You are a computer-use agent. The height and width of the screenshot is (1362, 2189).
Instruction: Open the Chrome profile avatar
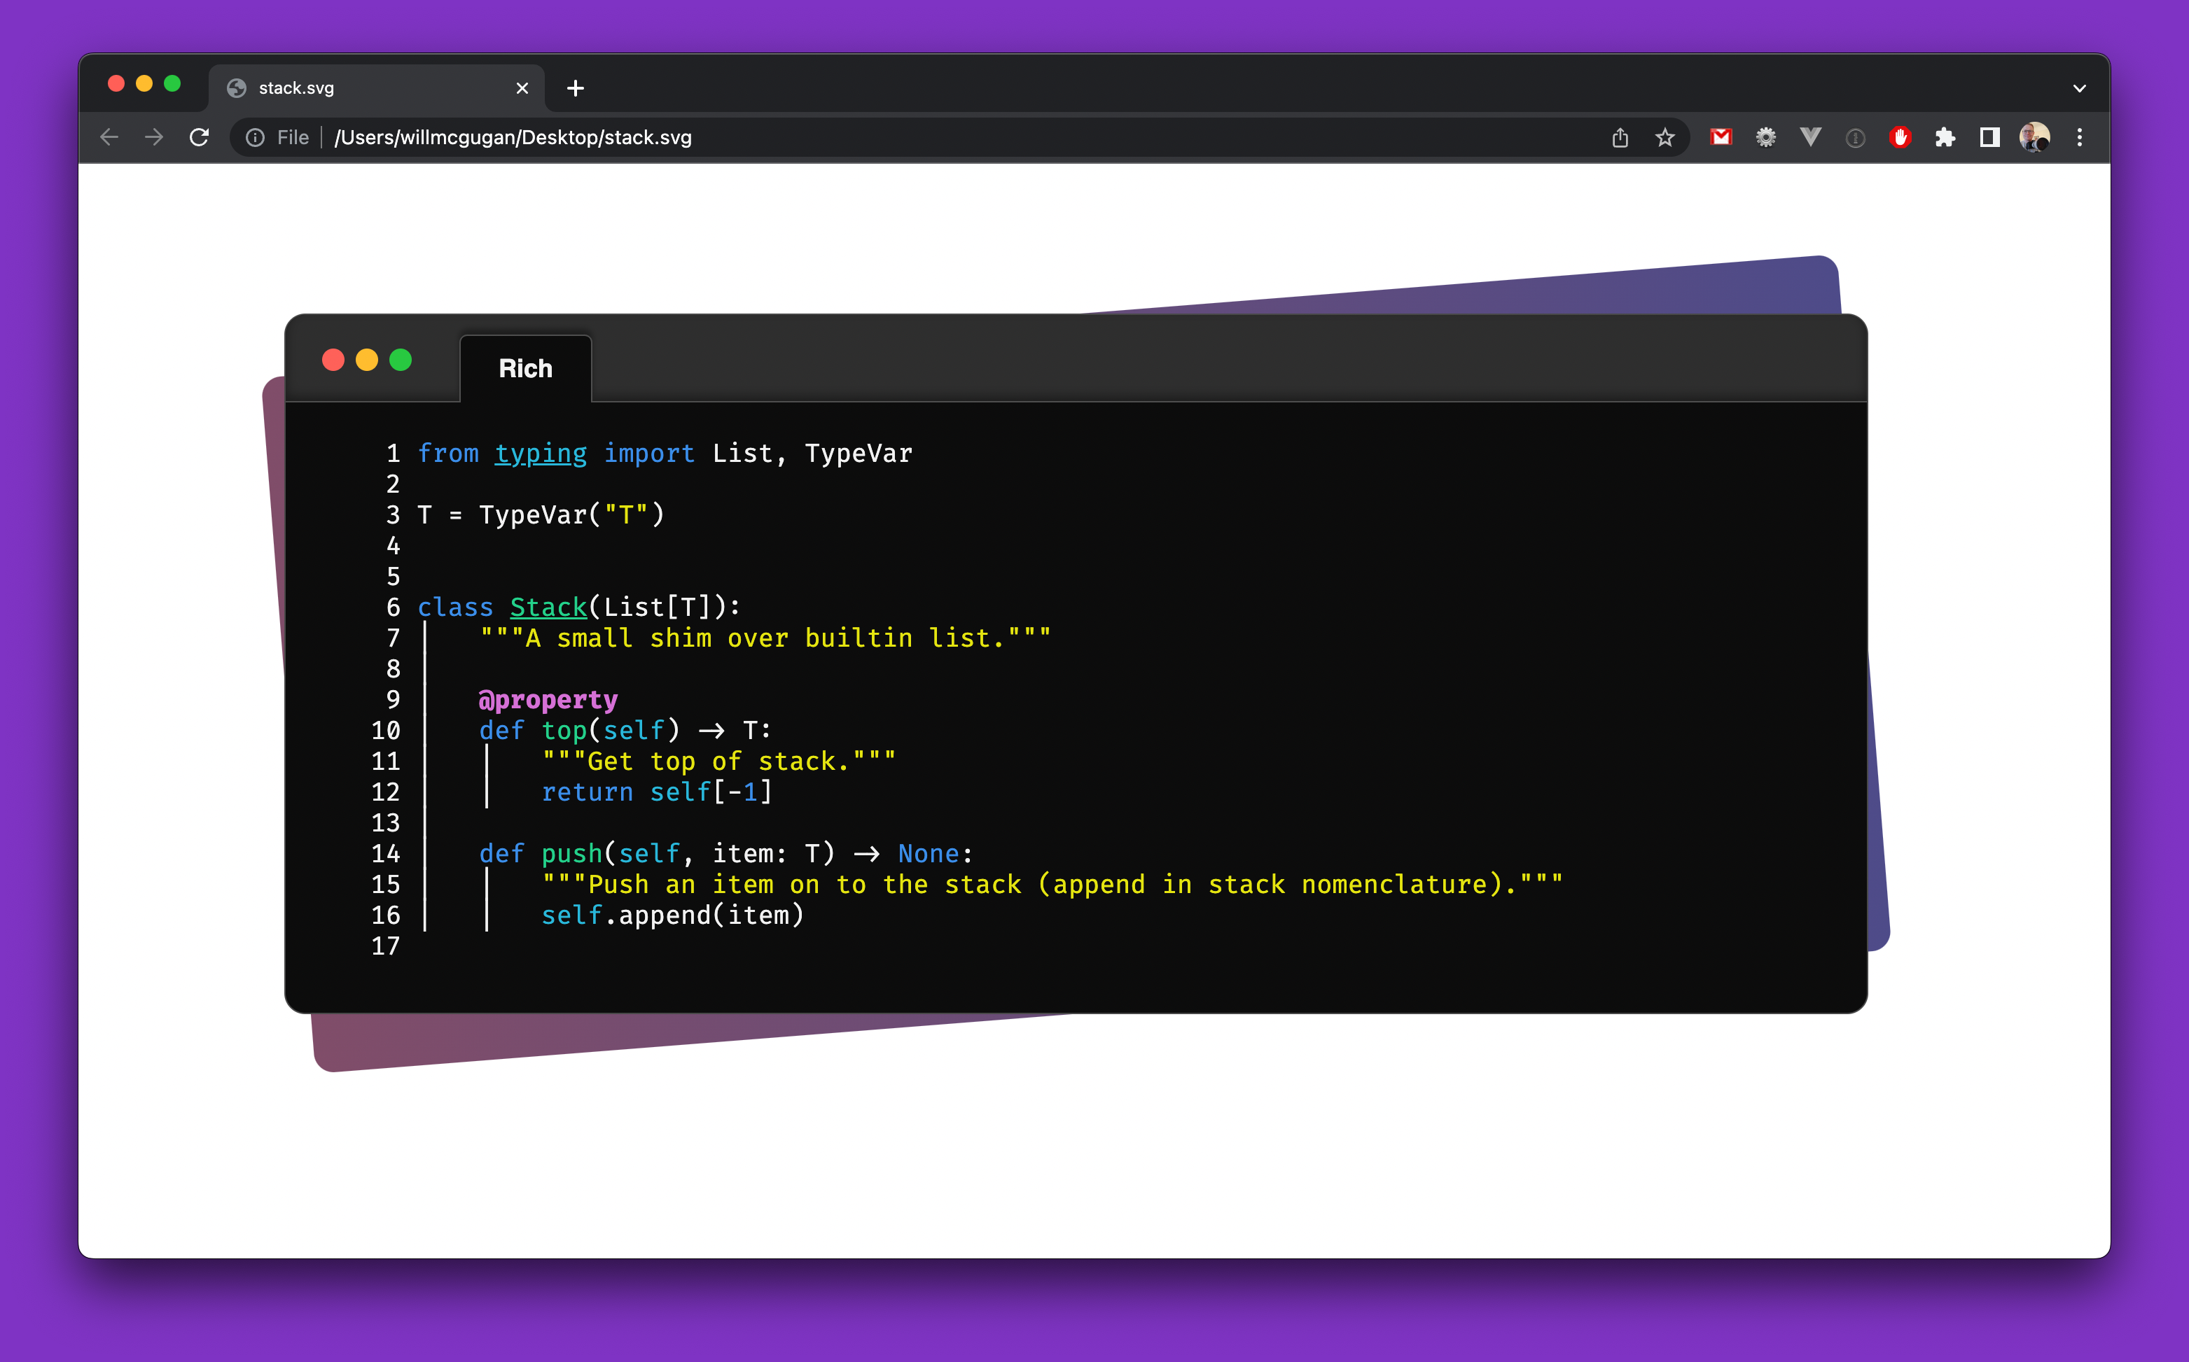2033,137
